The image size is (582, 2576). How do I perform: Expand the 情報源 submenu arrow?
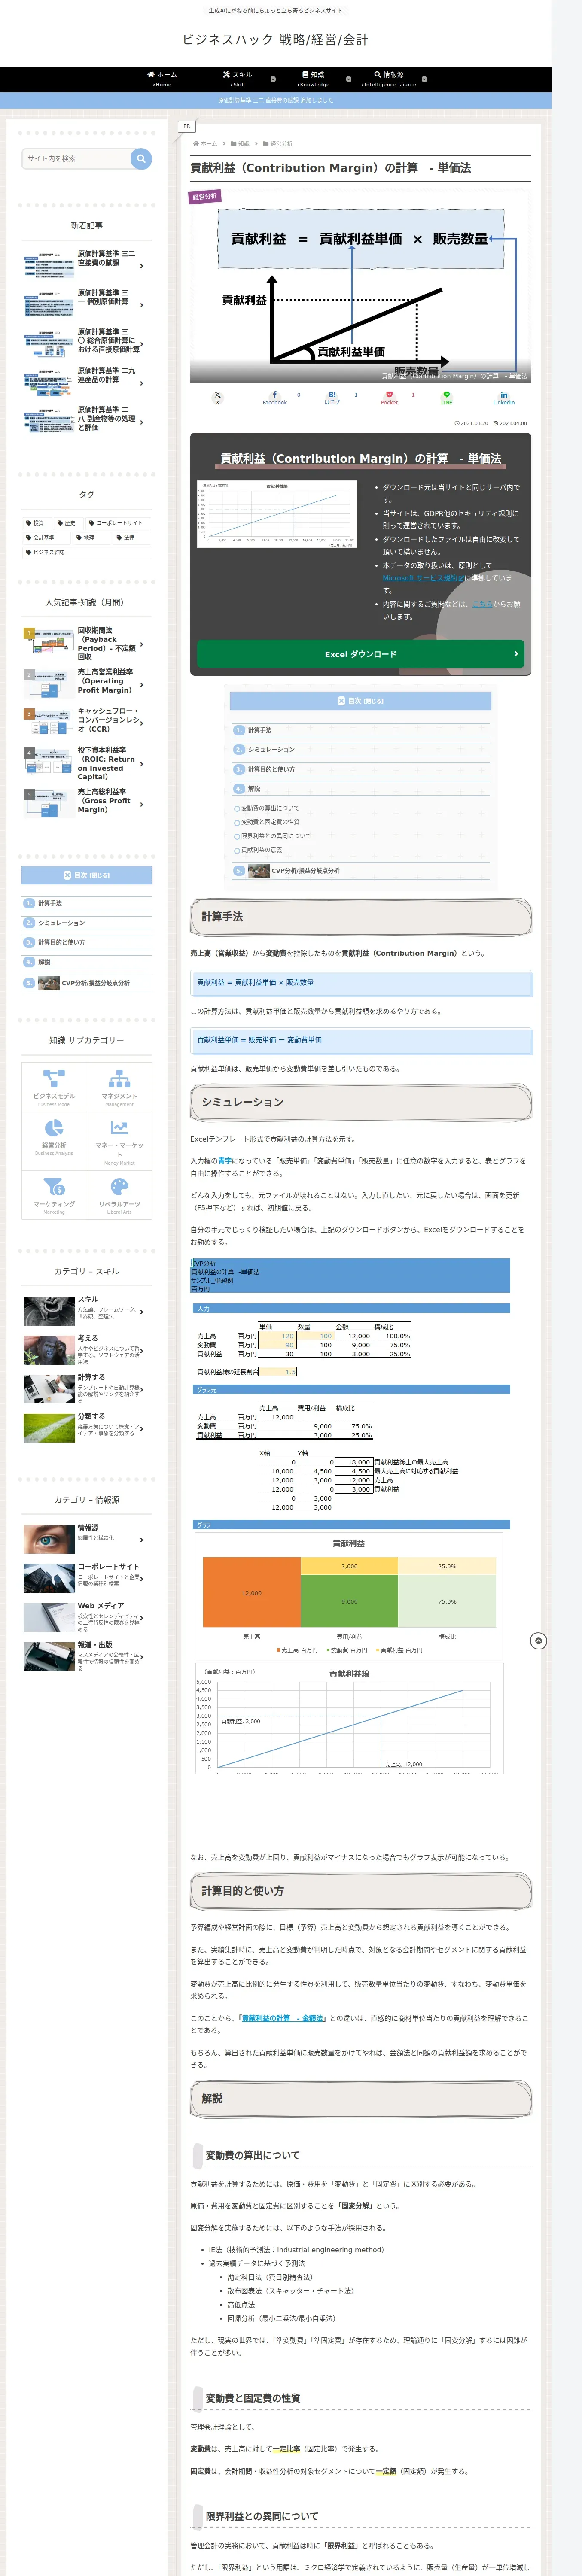[x=424, y=79]
